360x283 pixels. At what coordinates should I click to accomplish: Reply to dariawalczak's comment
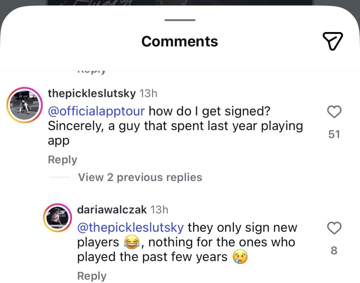tap(92, 276)
